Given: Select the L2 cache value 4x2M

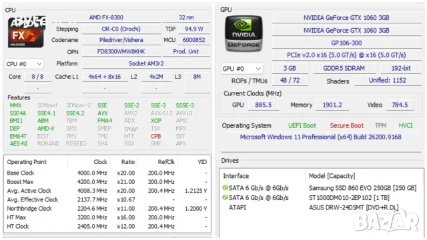Looking at the screenshot, I should click(156, 77).
